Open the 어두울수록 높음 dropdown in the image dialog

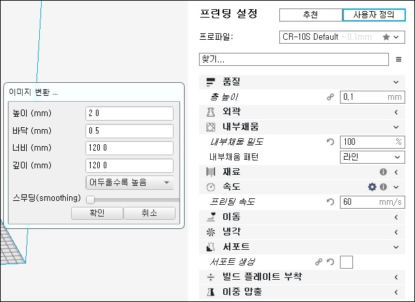click(130, 183)
